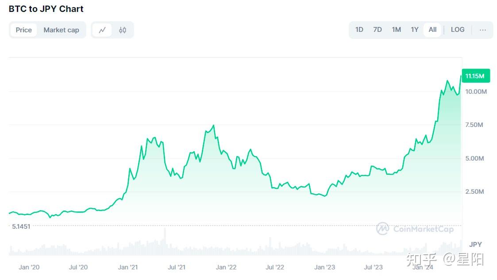The height and width of the screenshot is (280, 497).
Task: Choose the 1M time range
Action: click(x=396, y=29)
